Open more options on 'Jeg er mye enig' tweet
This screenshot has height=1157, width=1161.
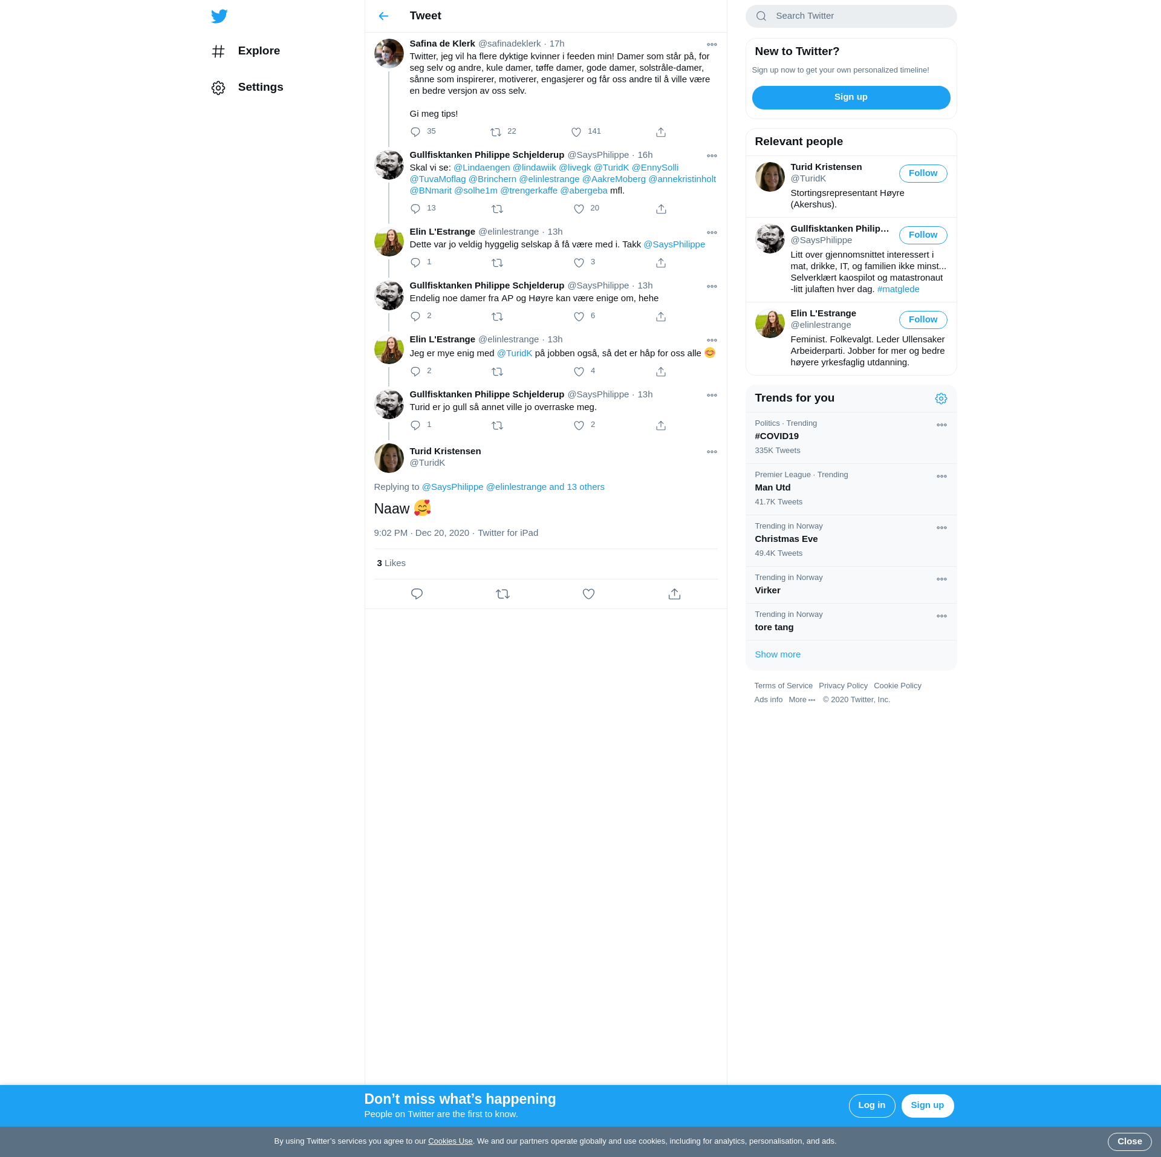712,341
